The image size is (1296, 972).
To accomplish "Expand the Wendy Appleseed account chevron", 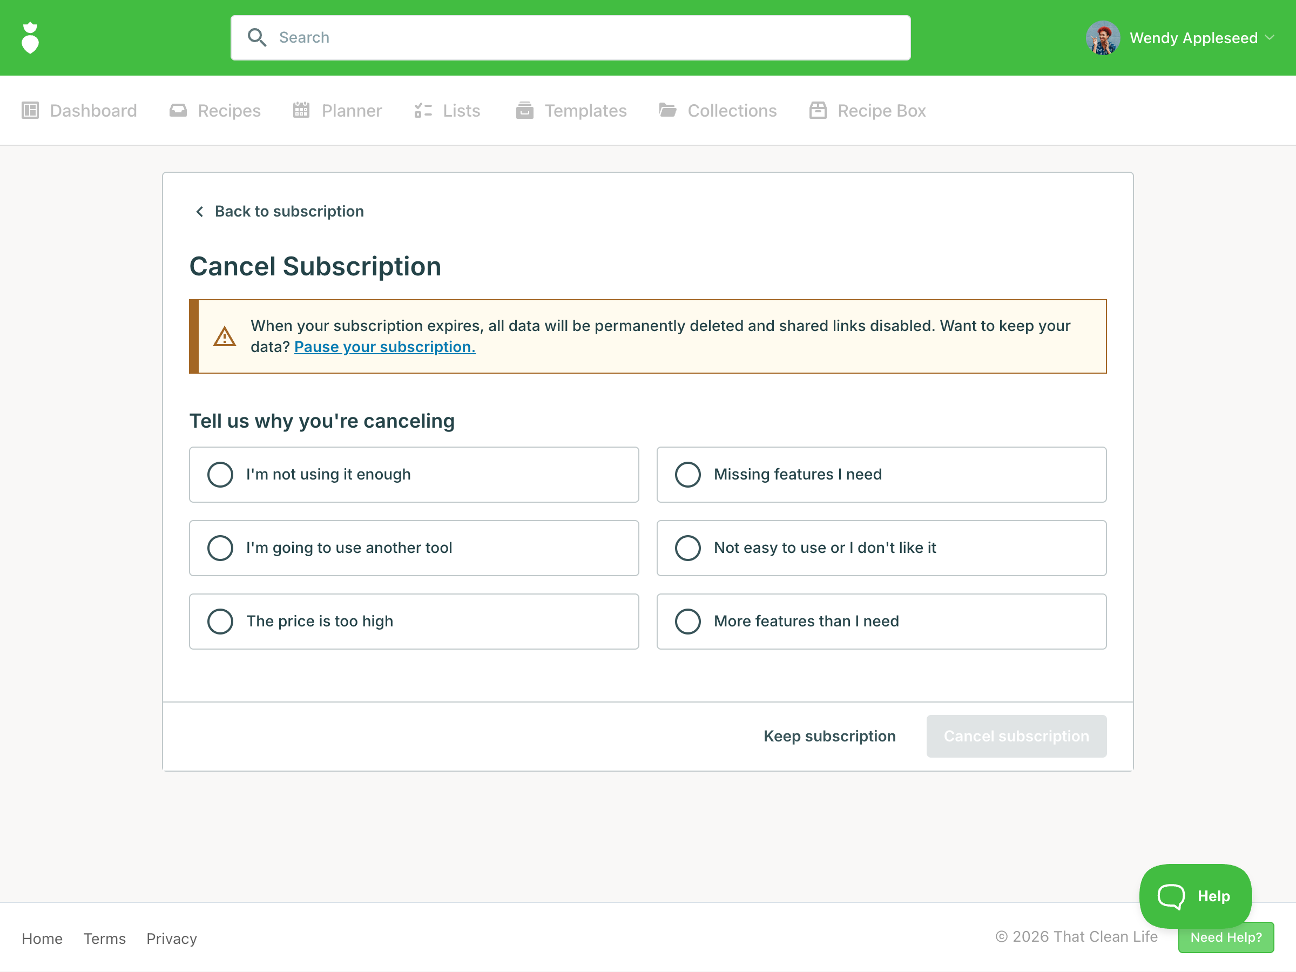I will pyautogui.click(x=1270, y=38).
